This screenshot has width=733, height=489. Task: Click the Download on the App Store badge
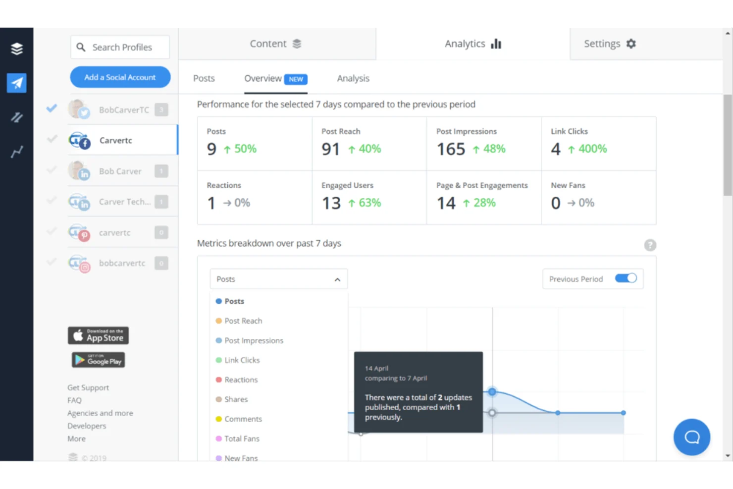98,335
